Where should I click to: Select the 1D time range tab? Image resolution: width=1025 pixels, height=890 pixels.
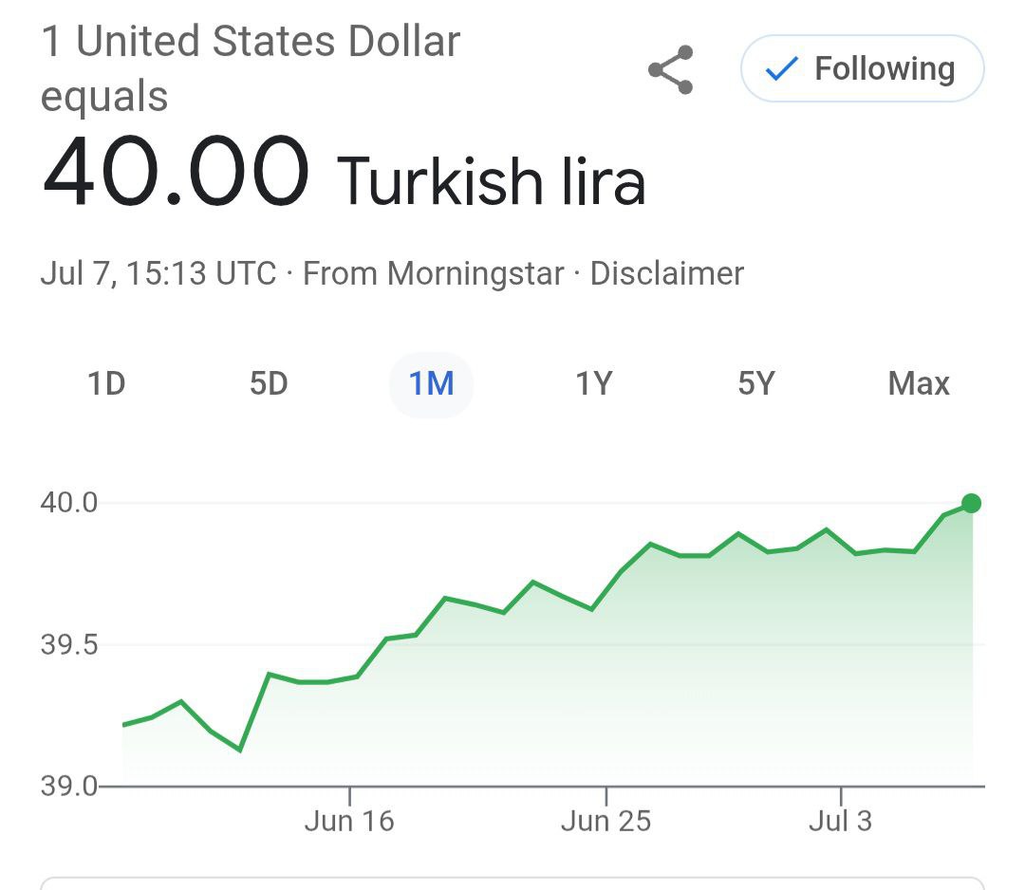[106, 383]
